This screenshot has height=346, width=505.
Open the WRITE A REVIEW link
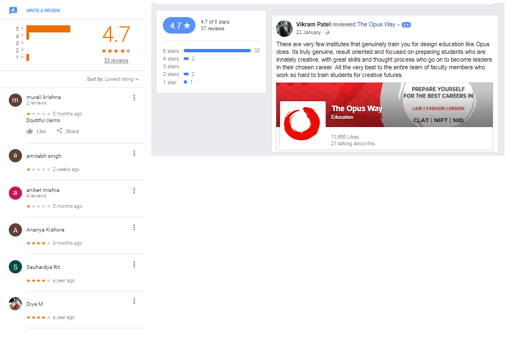point(43,10)
